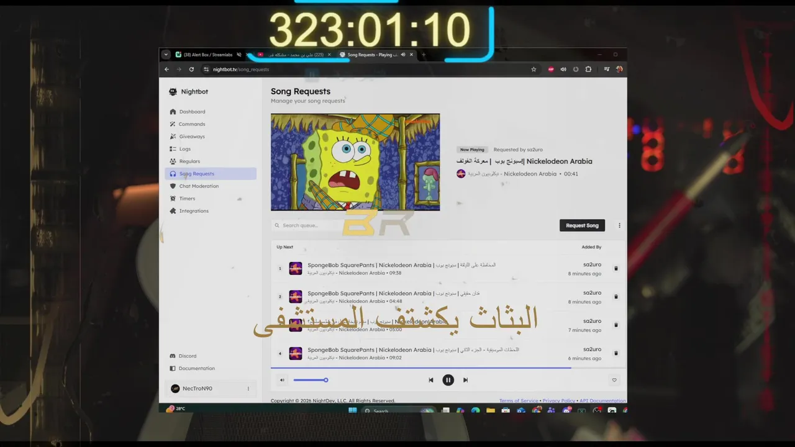
Task: Switch to Alert Box Streamlabs tab
Action: click(x=208, y=55)
